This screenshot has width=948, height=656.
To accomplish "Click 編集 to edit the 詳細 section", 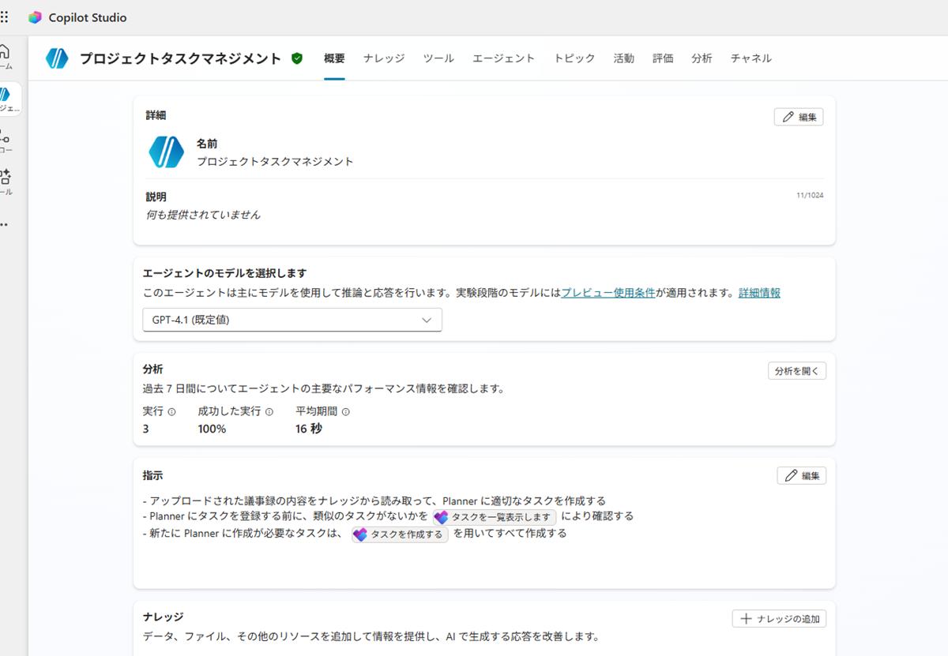I will tap(799, 116).
